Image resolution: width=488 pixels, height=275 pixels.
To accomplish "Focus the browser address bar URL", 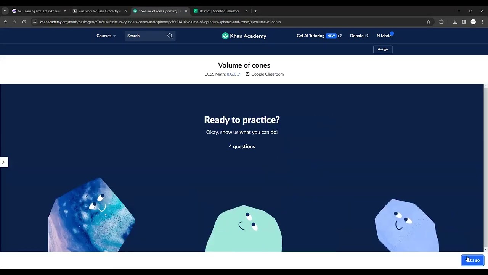I will [x=160, y=22].
